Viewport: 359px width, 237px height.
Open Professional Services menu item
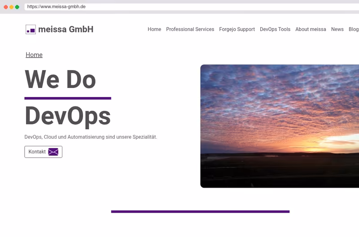click(190, 29)
